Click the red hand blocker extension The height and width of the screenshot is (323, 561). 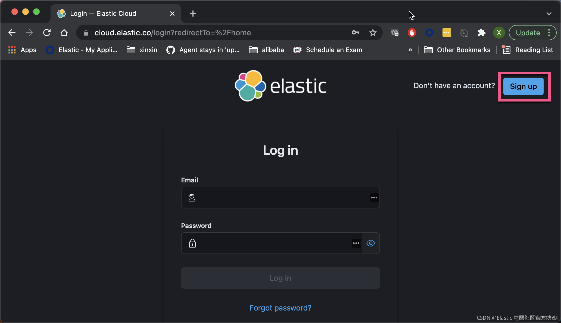[x=412, y=33]
